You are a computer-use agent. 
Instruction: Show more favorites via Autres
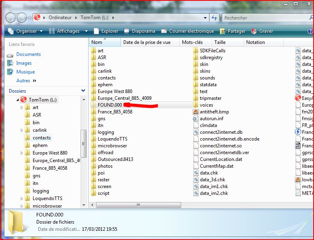pyautogui.click(x=26, y=81)
